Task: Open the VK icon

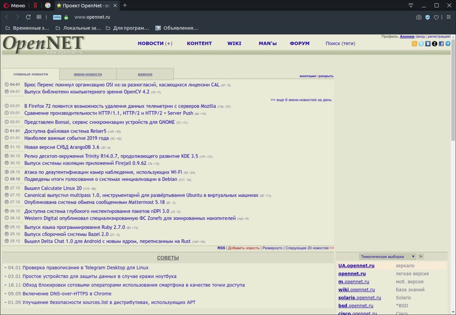Action: (x=428, y=44)
